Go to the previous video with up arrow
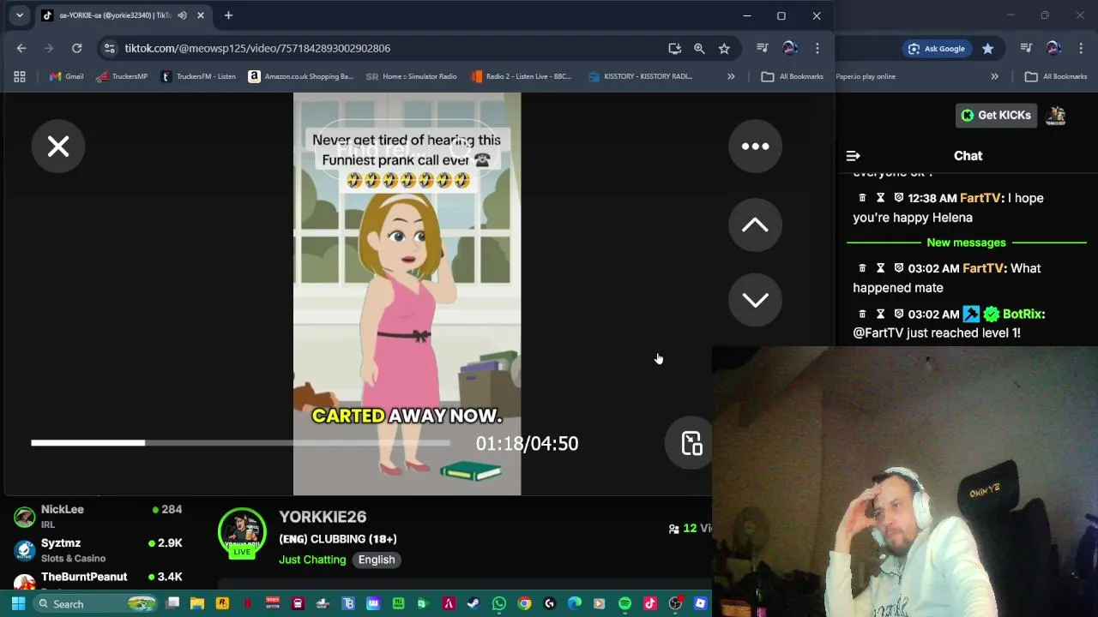The width and height of the screenshot is (1098, 617). (755, 225)
